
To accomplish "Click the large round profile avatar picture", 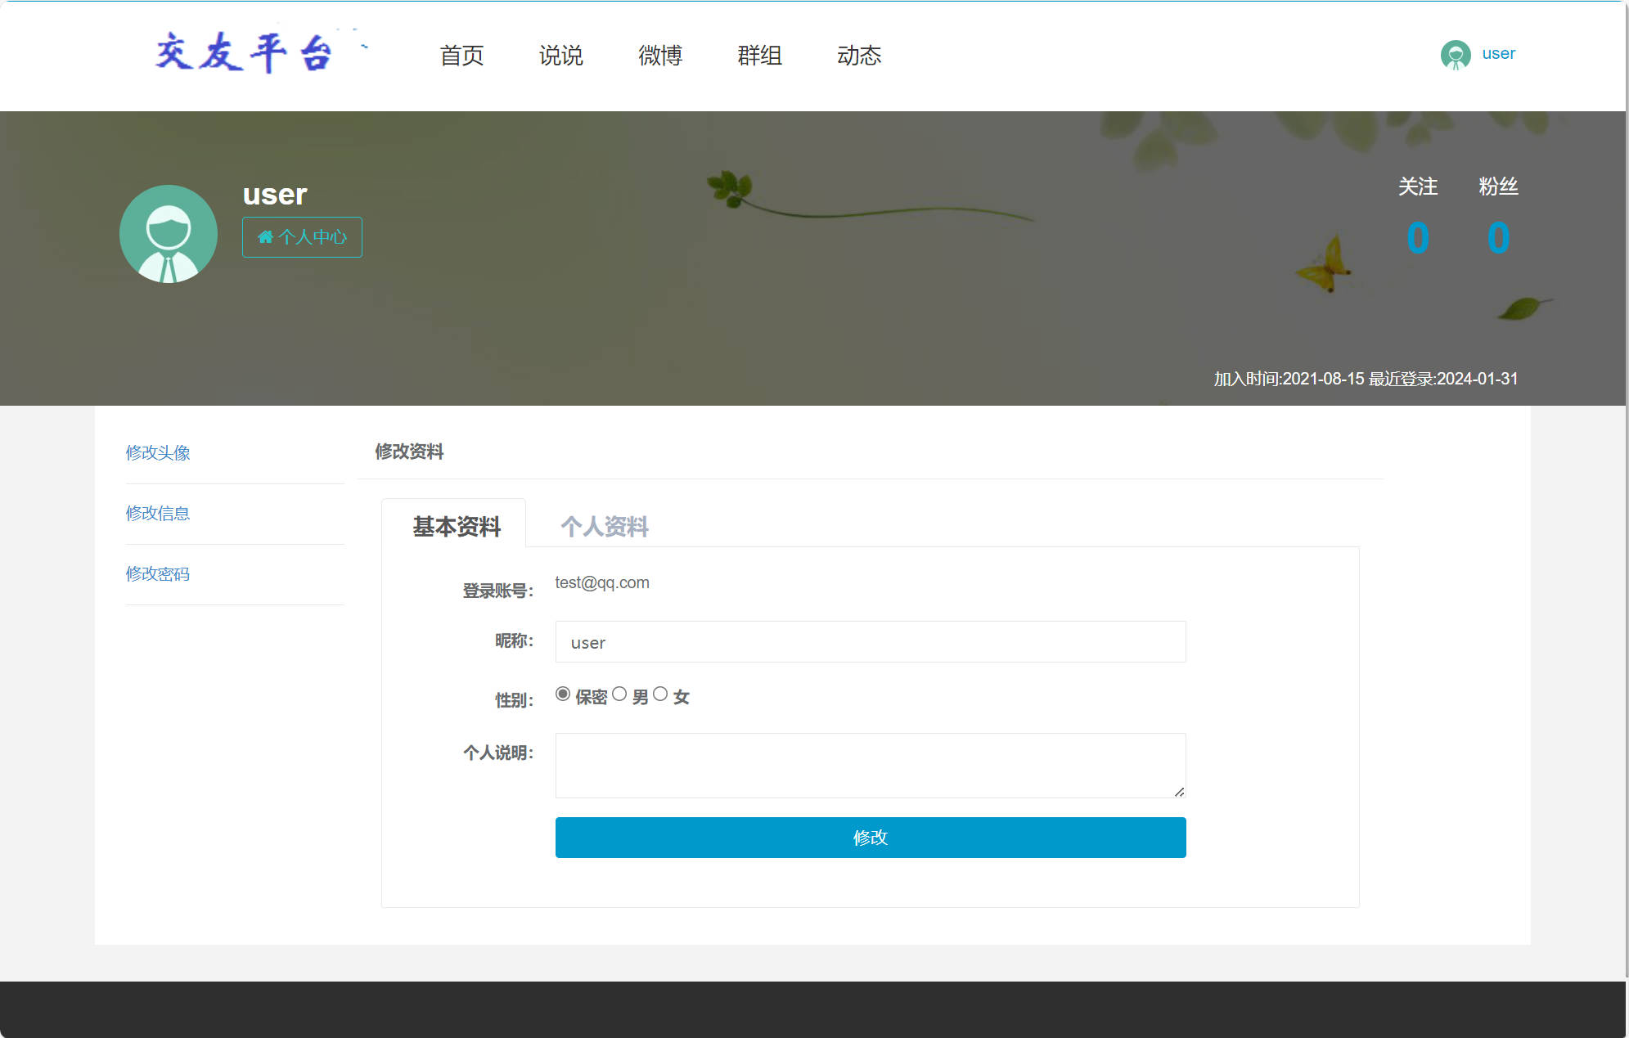I will [169, 234].
